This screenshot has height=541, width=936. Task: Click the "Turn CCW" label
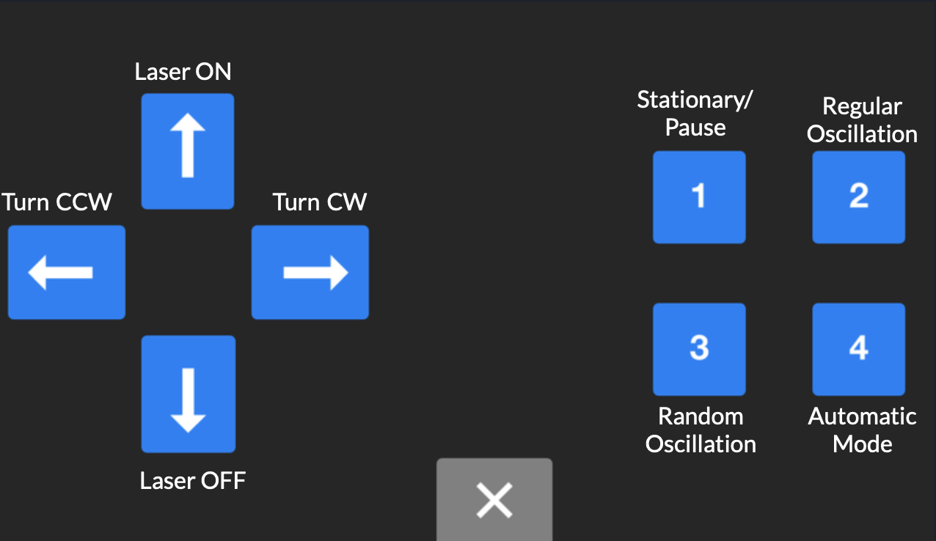(x=57, y=202)
